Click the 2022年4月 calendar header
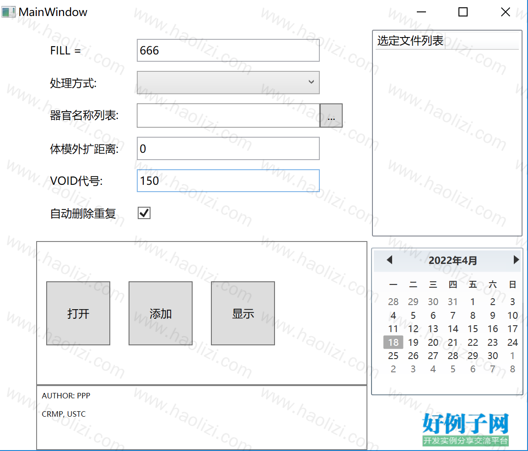Screen dimensions: 528x451 coord(453,260)
